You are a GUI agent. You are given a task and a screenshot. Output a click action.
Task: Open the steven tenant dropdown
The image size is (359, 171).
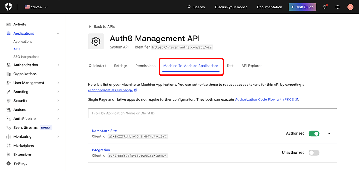point(36,7)
